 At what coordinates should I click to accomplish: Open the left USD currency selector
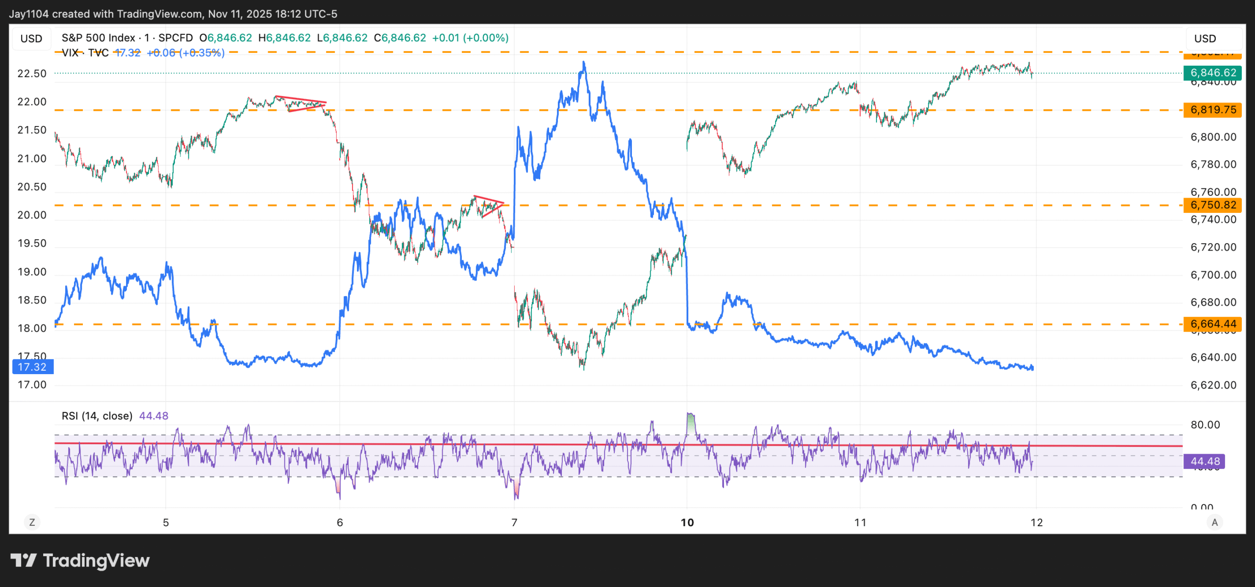[x=31, y=38]
